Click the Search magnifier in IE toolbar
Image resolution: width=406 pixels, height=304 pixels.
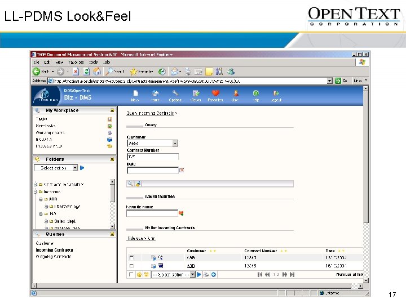click(x=109, y=71)
